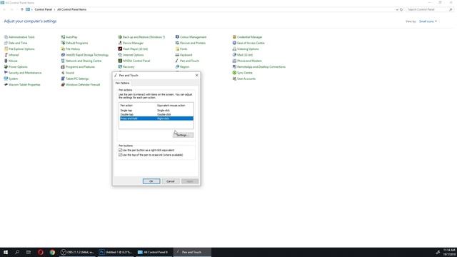
Task: Open Network and Sharing Centre icon
Action: 63,61
